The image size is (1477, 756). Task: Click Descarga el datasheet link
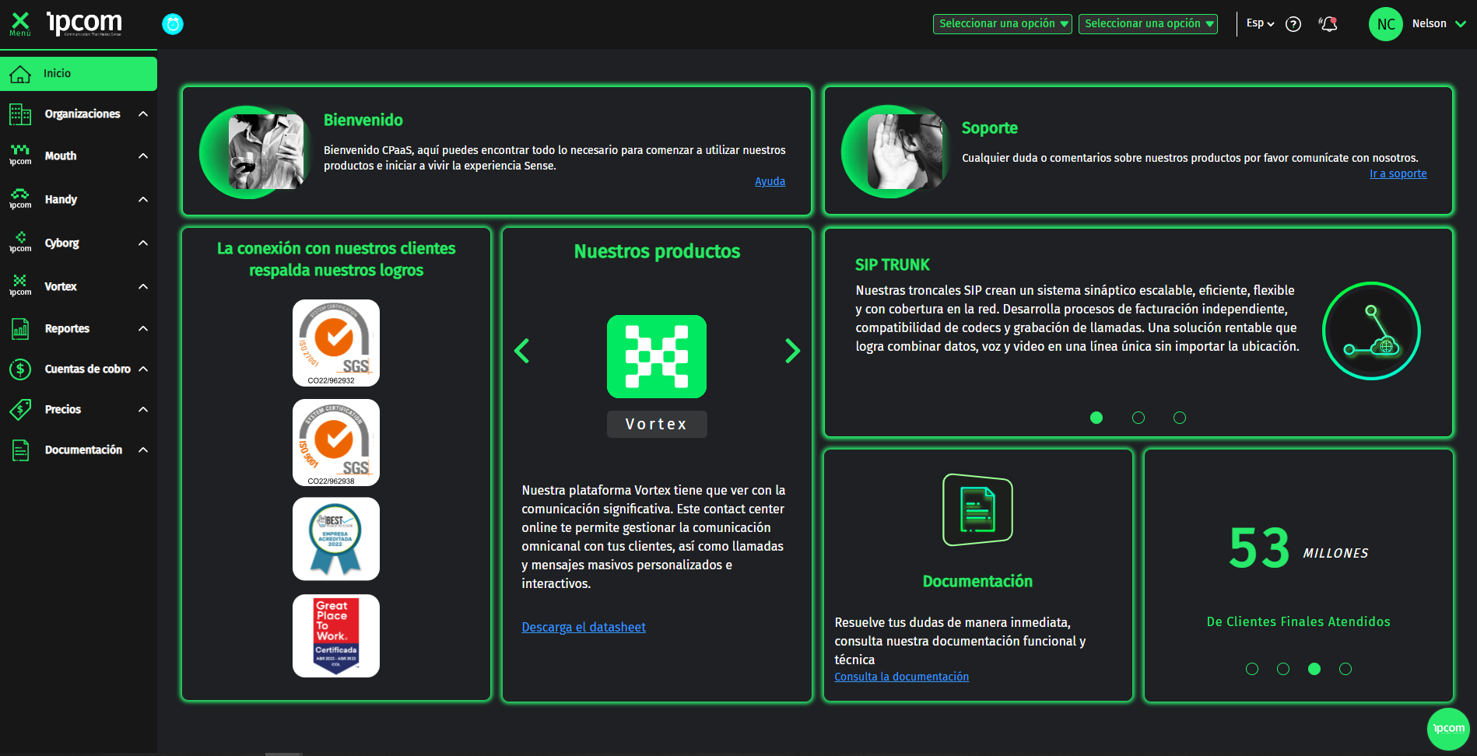click(584, 627)
